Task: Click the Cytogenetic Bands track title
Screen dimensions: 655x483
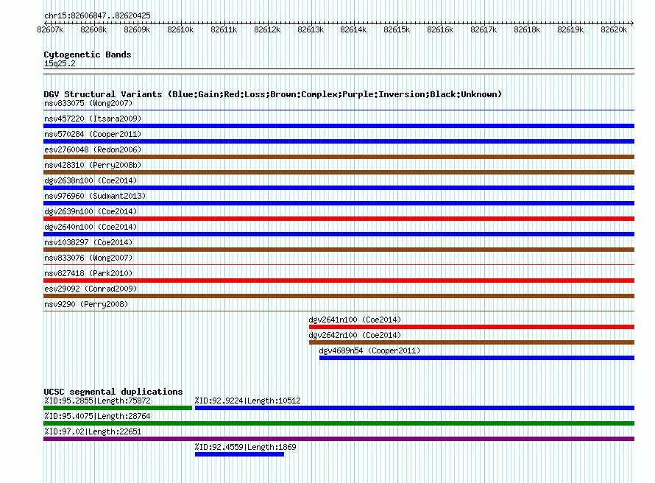Action: click(88, 54)
